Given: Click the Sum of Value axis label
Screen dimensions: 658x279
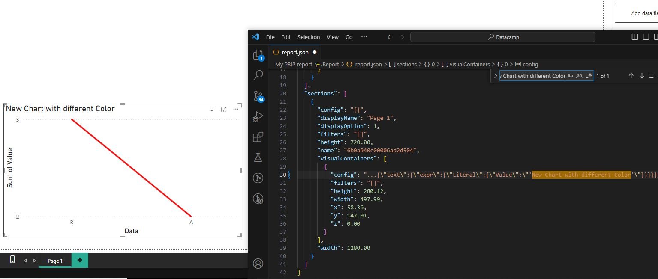Looking at the screenshot, I should (x=10, y=168).
